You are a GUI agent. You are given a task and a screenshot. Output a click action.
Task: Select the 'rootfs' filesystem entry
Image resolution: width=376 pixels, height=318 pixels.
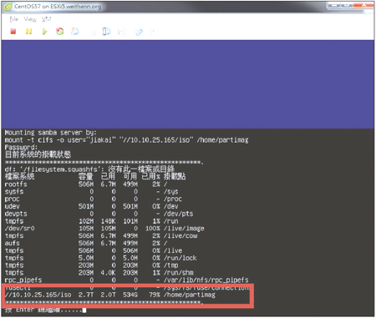(x=16, y=184)
